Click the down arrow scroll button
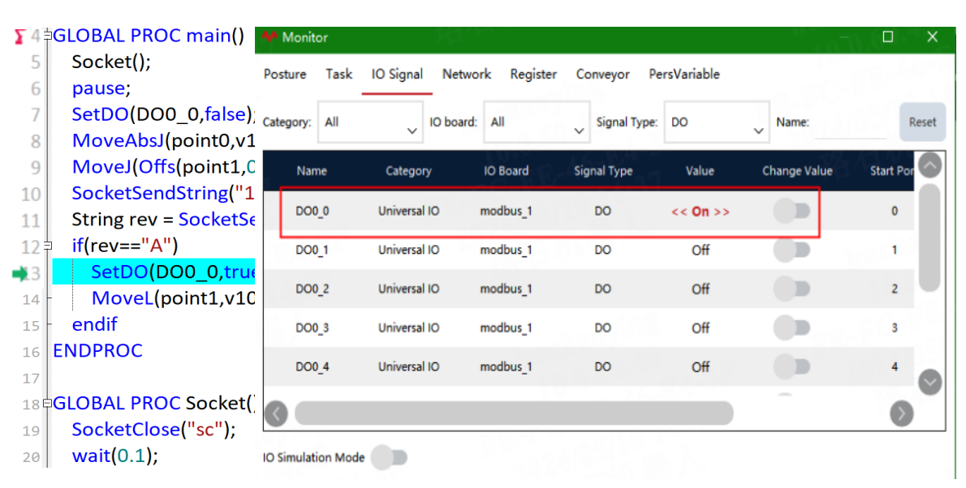The height and width of the screenshot is (488, 966). [929, 382]
